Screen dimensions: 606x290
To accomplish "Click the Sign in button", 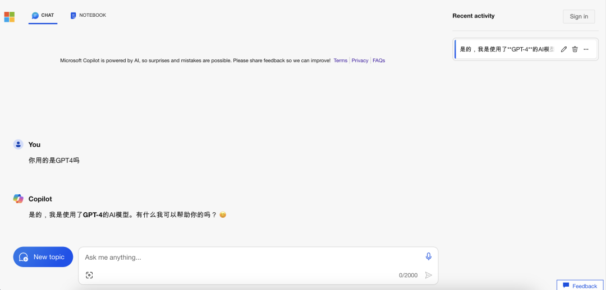I will [x=579, y=16].
